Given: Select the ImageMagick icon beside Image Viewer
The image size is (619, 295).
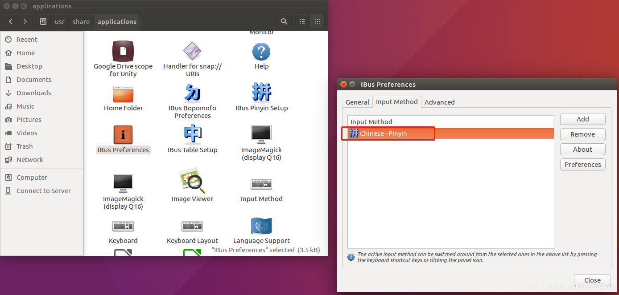Looking at the screenshot, I should [x=123, y=183].
